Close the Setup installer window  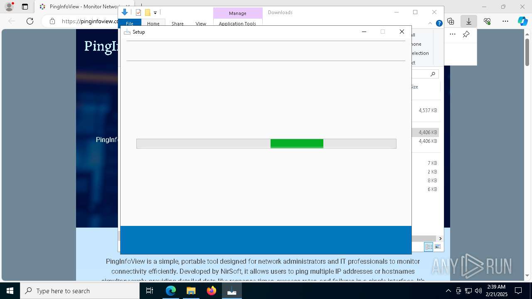[401, 32]
